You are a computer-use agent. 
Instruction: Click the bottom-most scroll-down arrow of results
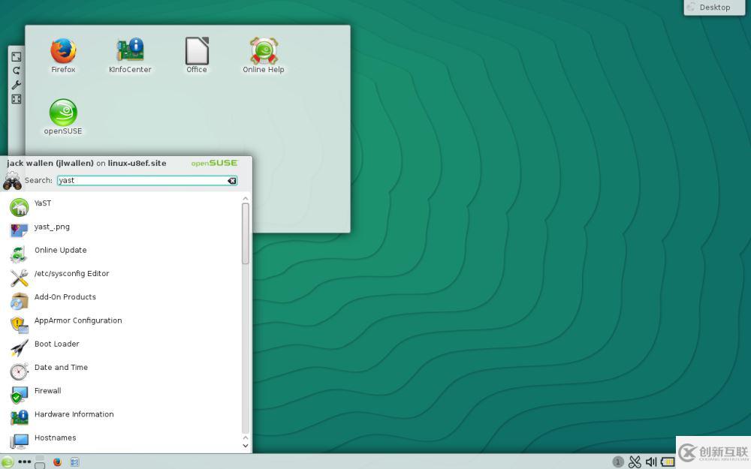coord(246,446)
